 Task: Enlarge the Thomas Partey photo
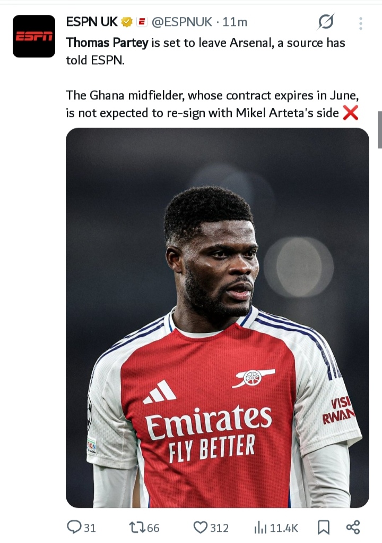(217, 318)
